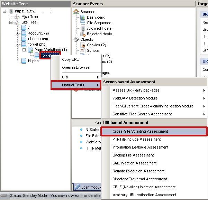Collapse the forget.php node

[17, 44]
